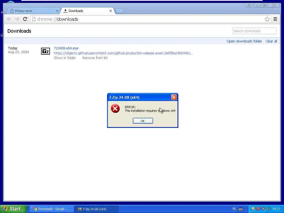Maximize the Chrome window
This screenshot has width=284, height=213.
pyautogui.click(x=265, y=5)
